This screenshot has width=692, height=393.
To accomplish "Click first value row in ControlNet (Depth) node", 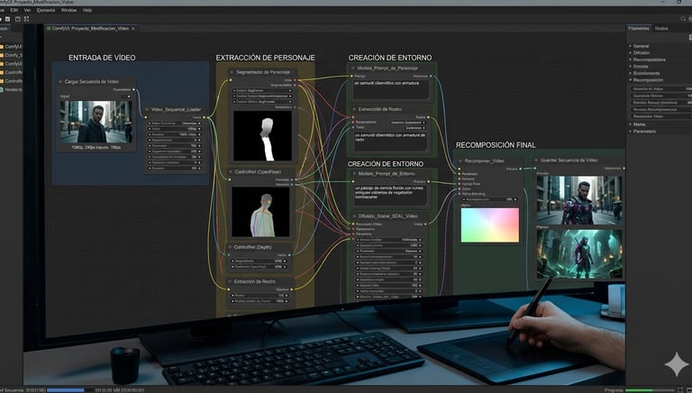I will (259, 261).
